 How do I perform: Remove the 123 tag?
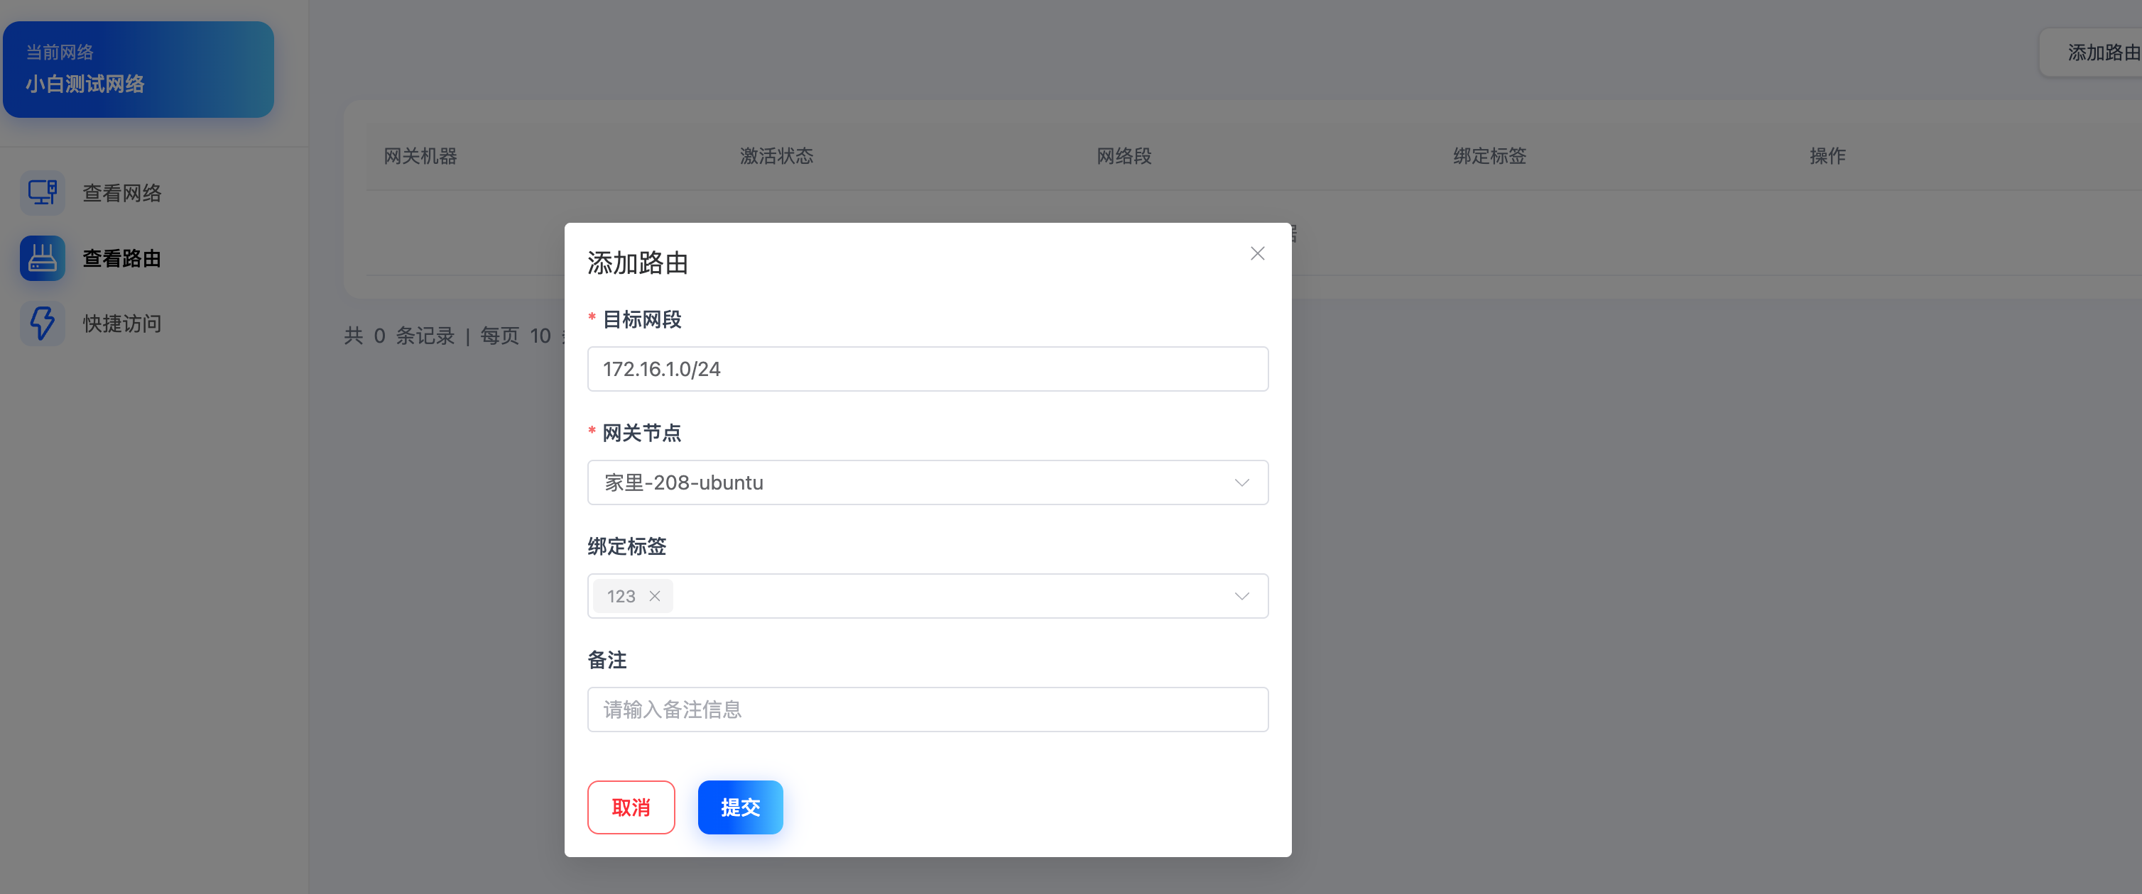point(654,596)
